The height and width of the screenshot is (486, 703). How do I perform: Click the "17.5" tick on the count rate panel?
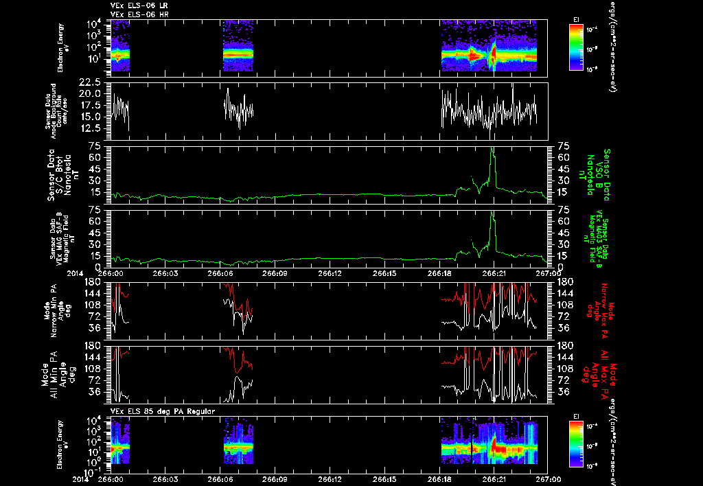(90, 105)
